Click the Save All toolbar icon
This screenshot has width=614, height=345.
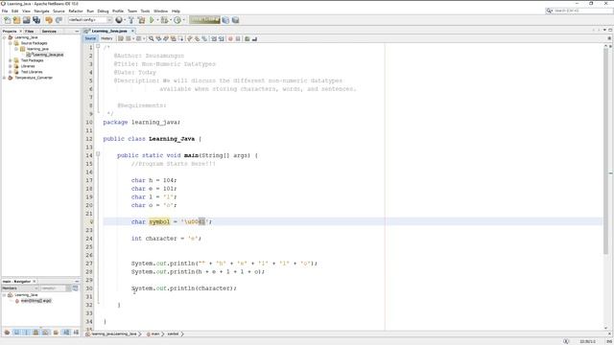36,20
